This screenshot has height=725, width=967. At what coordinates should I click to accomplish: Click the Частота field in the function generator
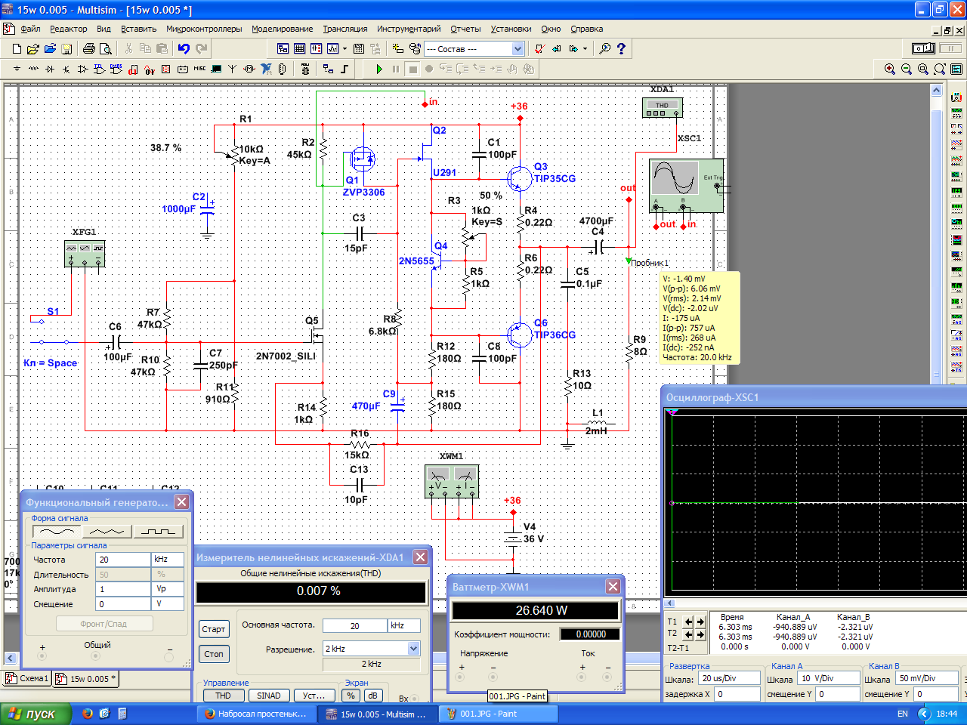coord(123,560)
